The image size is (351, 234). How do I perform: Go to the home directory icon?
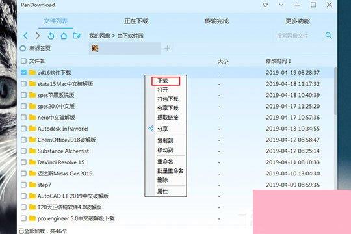coord(64,36)
